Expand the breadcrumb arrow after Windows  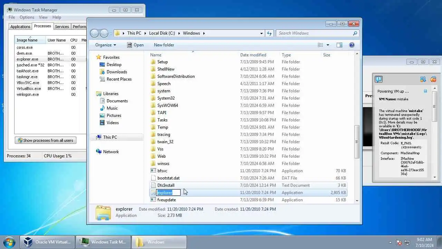(x=204, y=33)
